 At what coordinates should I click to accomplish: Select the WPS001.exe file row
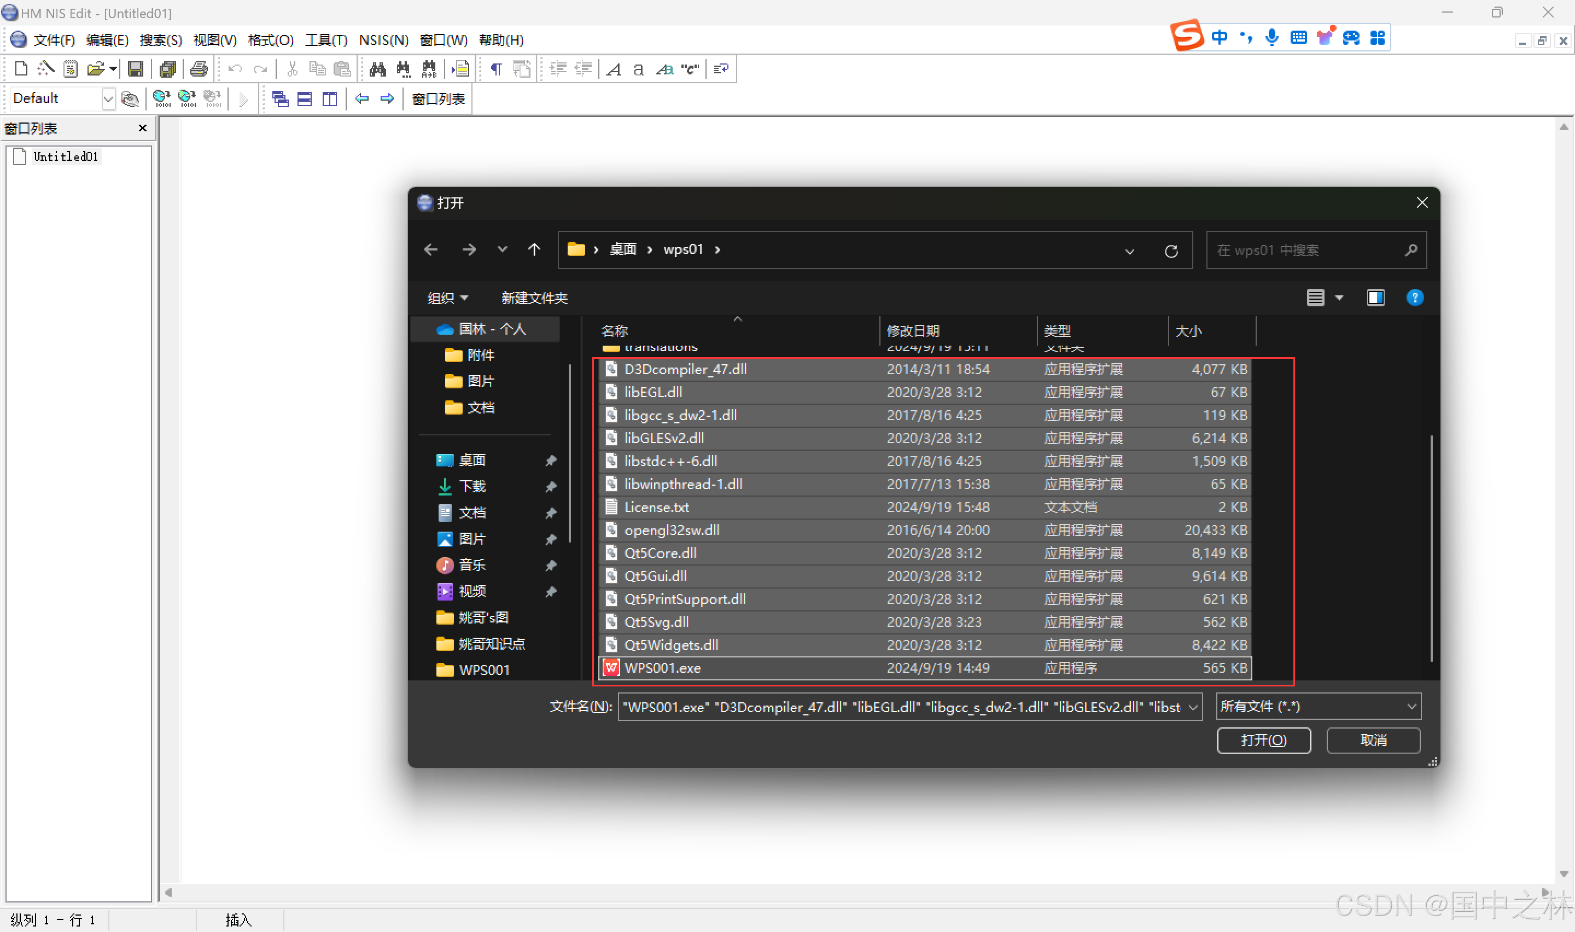[925, 668]
